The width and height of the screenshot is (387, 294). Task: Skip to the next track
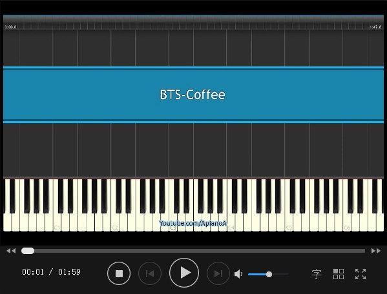click(x=218, y=273)
